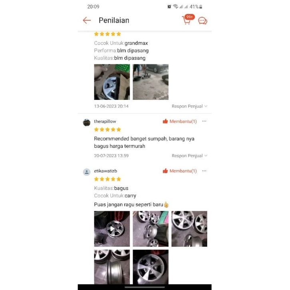Toggle Membantu like on therapillow's review
The image size is (290, 290).
click(x=180, y=121)
